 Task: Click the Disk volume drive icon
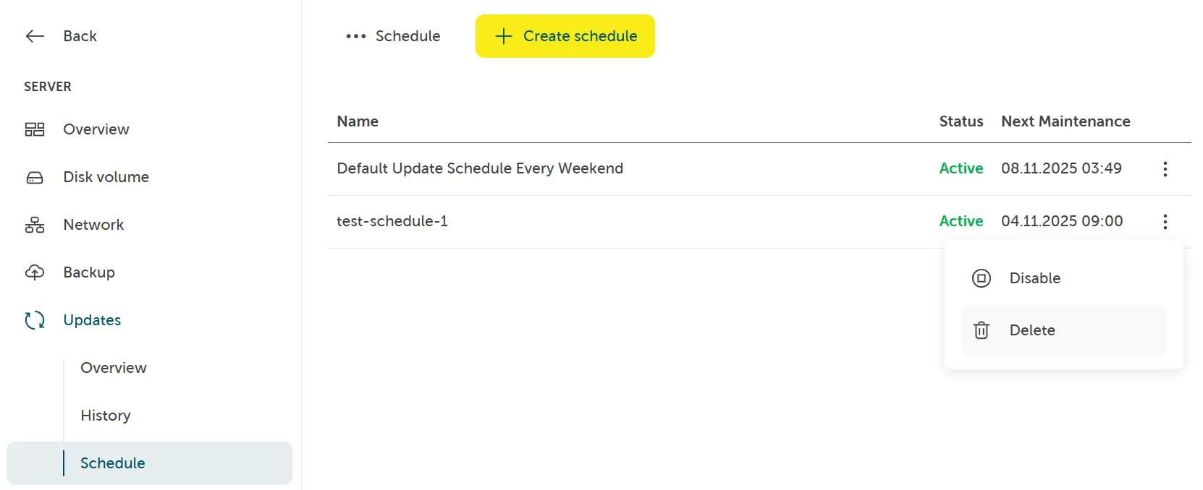coord(34,176)
